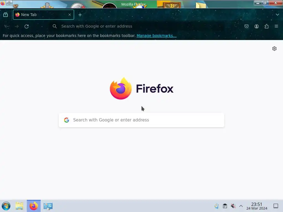Unmute the audio volume tray icon

point(233,206)
